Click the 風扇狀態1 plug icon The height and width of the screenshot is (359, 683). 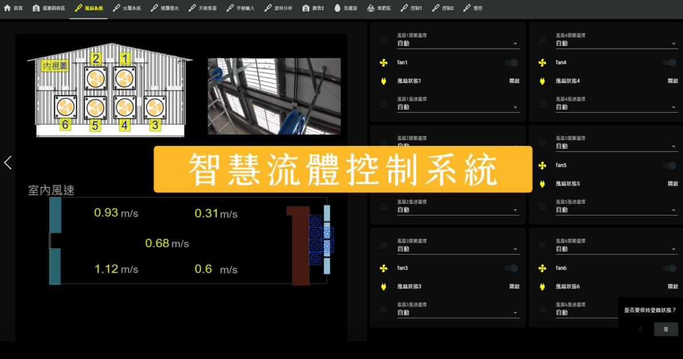tap(384, 81)
